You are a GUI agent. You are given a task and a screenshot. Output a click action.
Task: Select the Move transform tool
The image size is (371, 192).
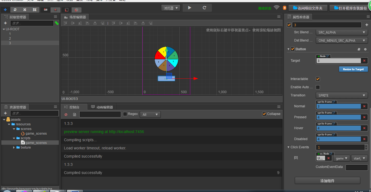5,10
